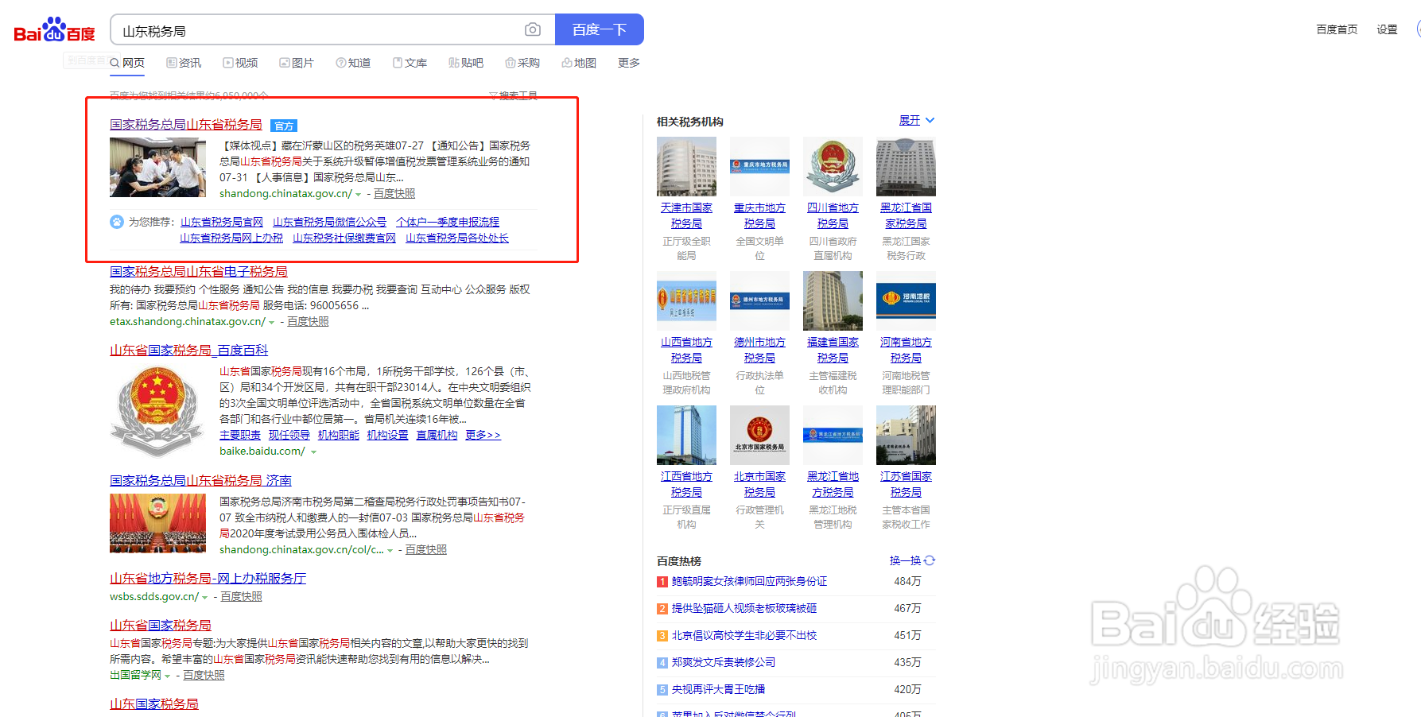Open 重庆市地方税务局 link
The width and height of the screenshot is (1421, 717).
(759, 215)
